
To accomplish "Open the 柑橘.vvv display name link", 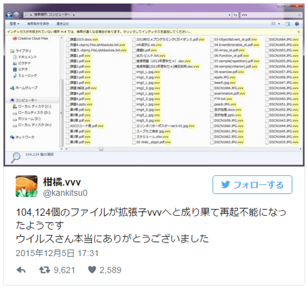I will click(x=62, y=182).
